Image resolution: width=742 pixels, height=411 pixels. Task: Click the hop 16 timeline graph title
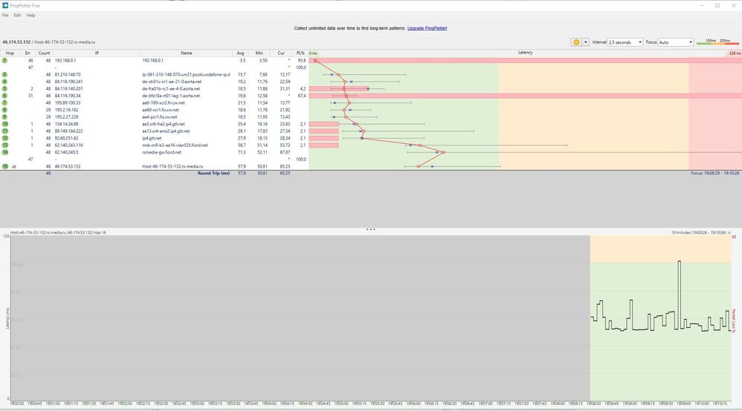(58, 232)
